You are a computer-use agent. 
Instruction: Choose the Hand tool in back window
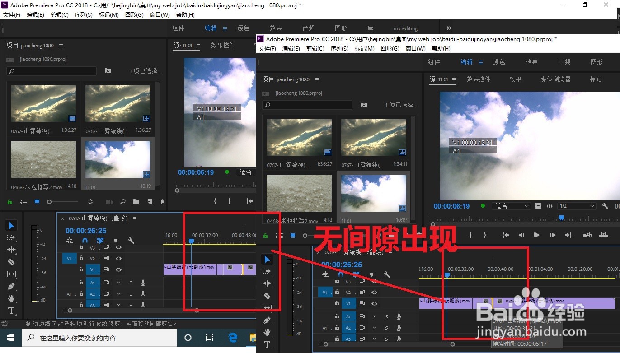pos(11,298)
